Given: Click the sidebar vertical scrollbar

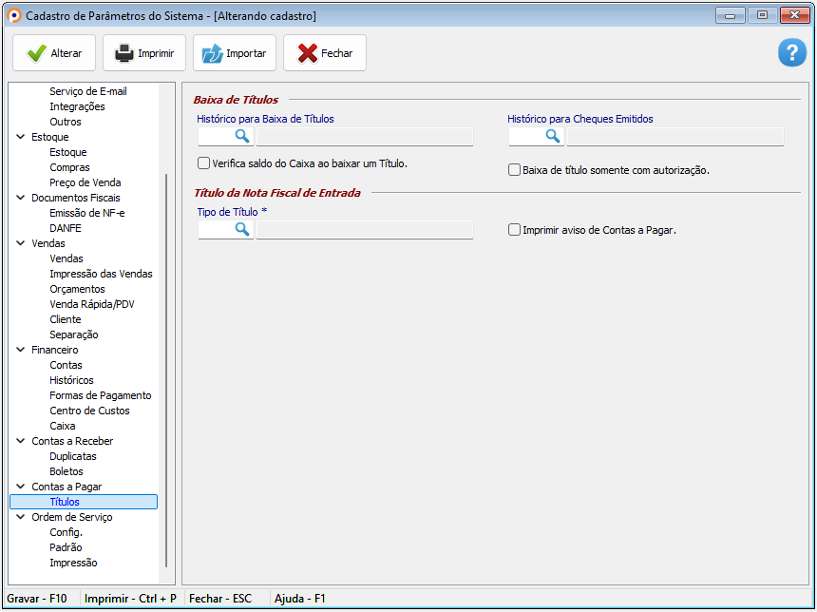Looking at the screenshot, I should (x=166, y=371).
